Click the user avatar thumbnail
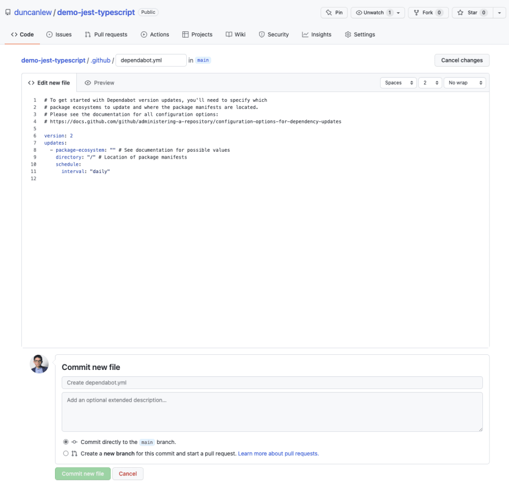 coord(39,364)
